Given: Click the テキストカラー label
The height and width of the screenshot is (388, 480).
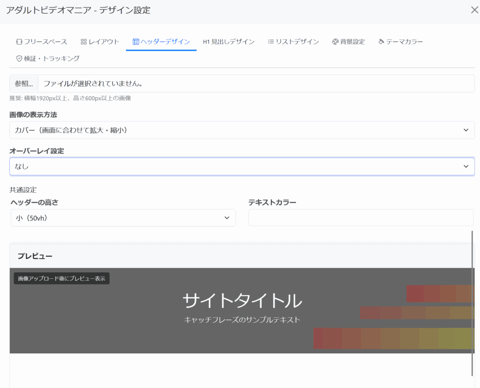Looking at the screenshot, I should pos(272,202).
